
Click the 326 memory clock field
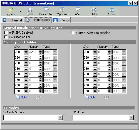34,52
